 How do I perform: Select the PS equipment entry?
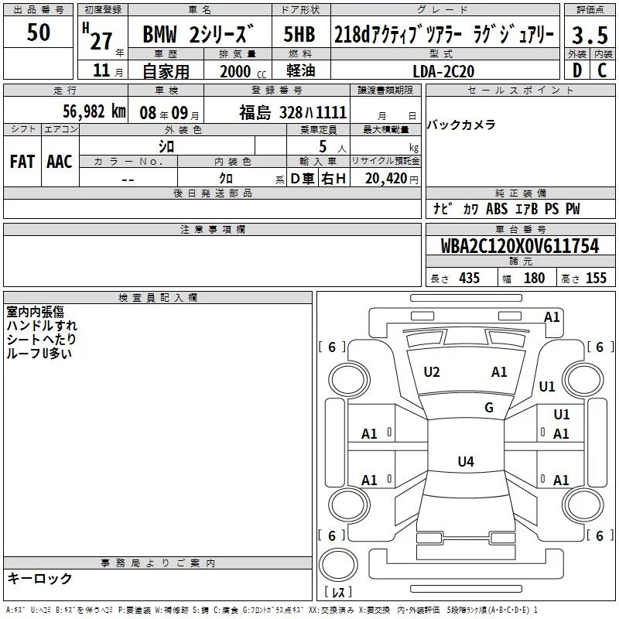click(552, 209)
